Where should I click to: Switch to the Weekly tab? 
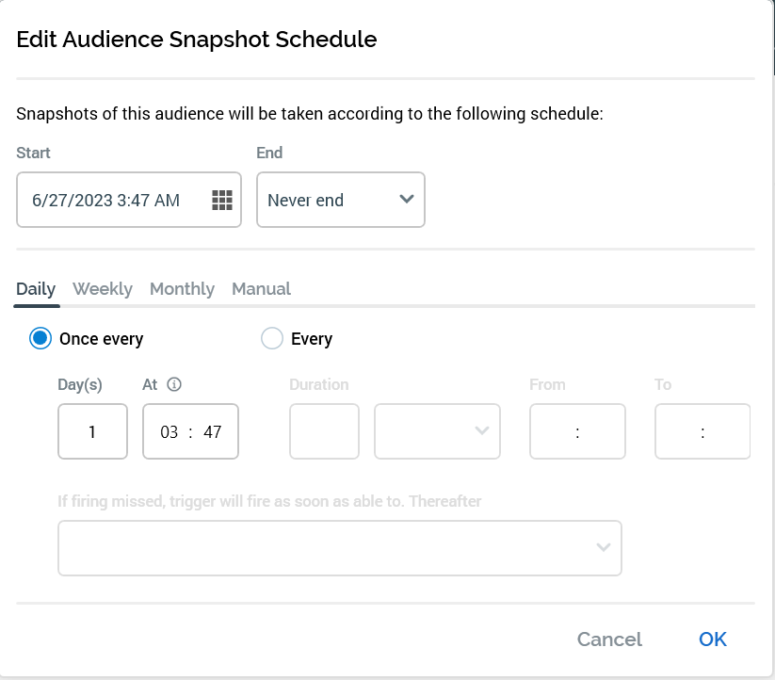103,289
